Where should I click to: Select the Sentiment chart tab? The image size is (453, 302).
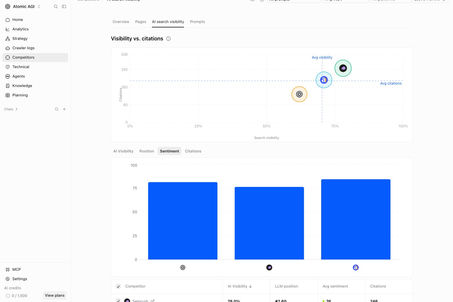pos(170,151)
